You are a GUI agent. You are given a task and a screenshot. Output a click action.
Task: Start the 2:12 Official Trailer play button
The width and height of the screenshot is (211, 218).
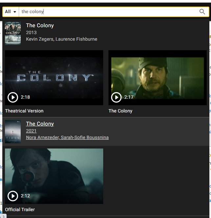(x=13, y=196)
